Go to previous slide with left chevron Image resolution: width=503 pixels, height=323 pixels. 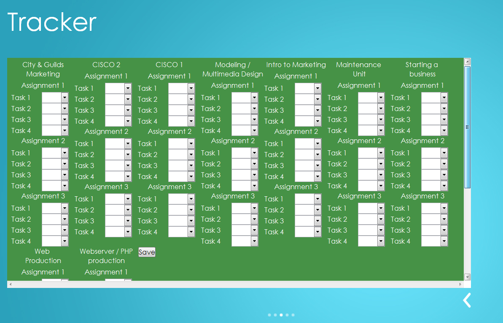coord(467,300)
